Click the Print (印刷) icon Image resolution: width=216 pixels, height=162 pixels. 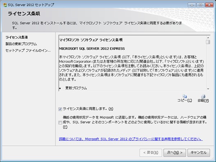point(203,96)
